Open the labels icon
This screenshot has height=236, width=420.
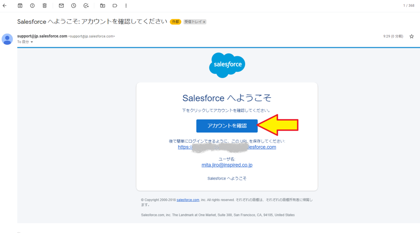click(115, 6)
